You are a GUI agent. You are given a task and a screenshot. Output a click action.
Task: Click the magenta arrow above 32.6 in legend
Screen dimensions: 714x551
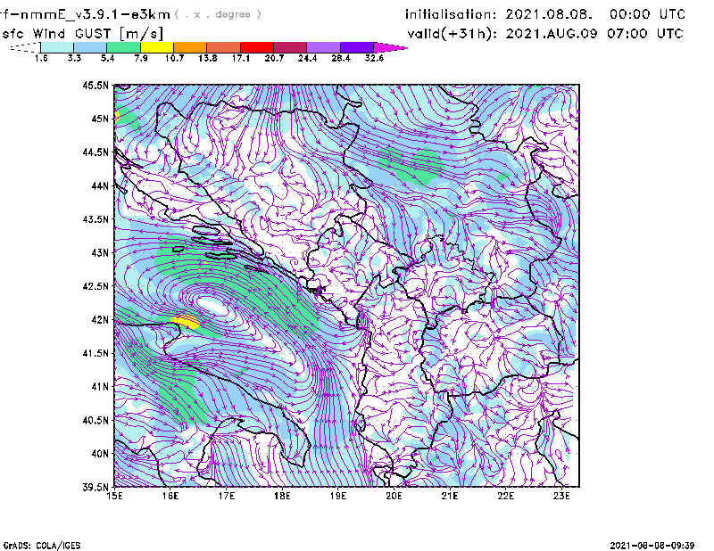tap(390, 47)
